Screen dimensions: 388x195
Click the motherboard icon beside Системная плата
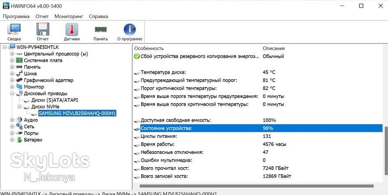coord(19,60)
